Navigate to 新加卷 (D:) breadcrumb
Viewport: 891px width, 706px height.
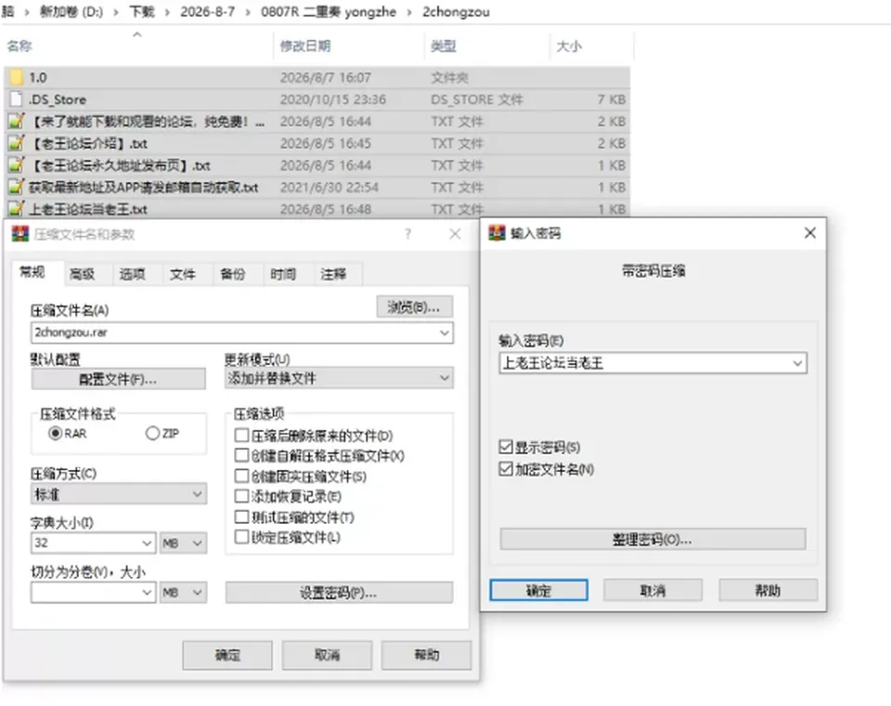click(x=71, y=11)
